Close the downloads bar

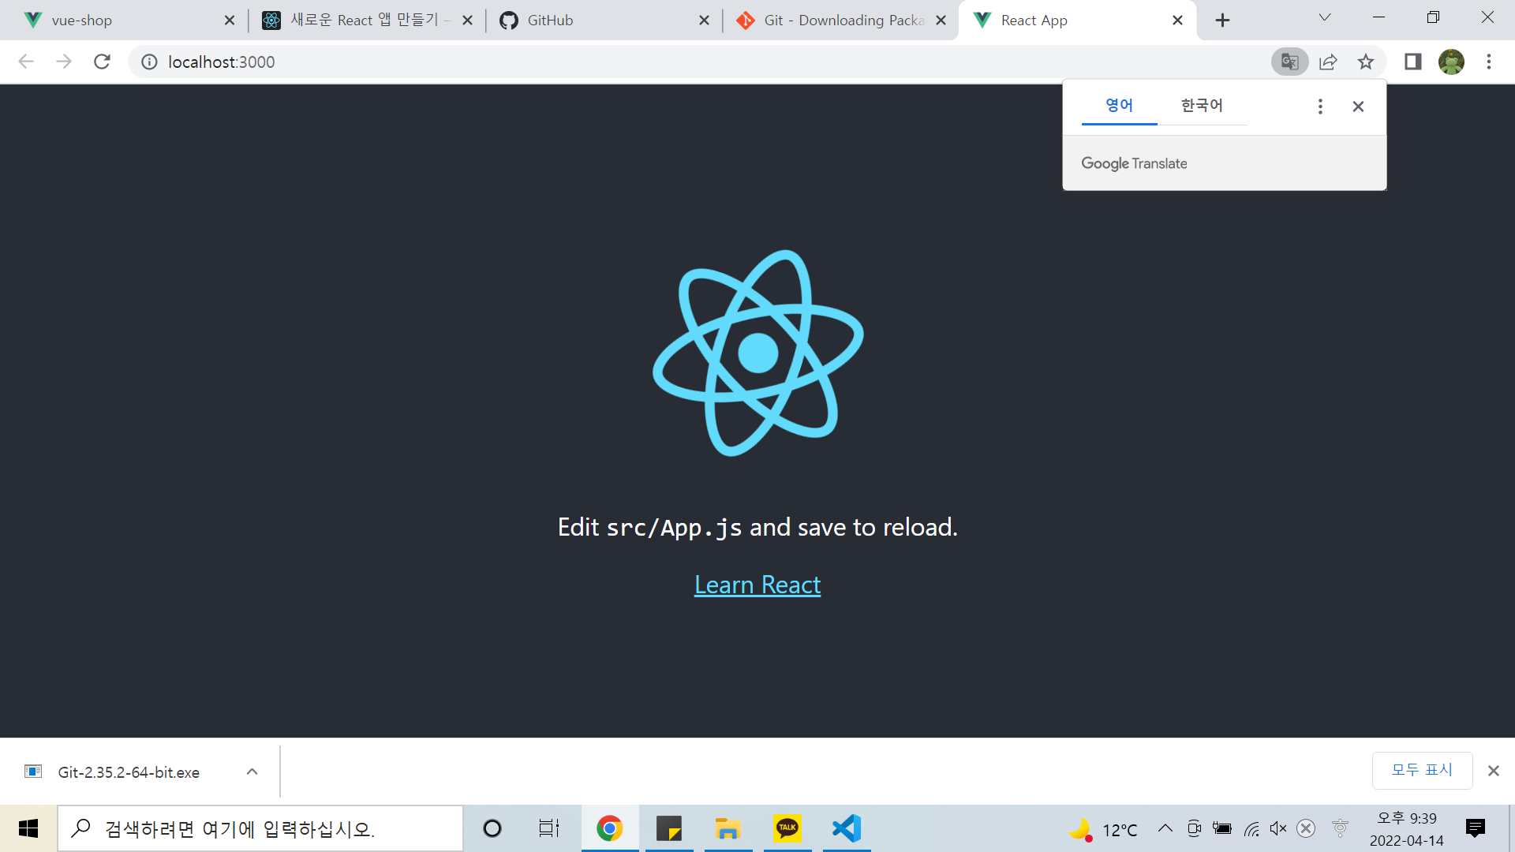tap(1493, 771)
